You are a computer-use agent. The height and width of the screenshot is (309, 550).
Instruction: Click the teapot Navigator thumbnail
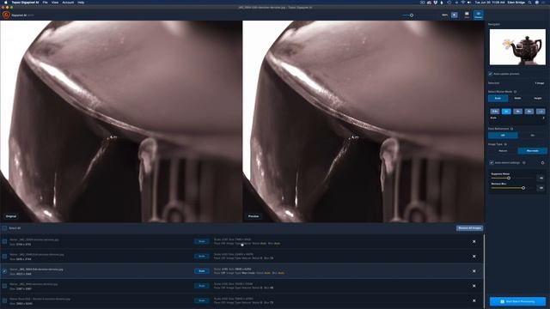[517, 47]
